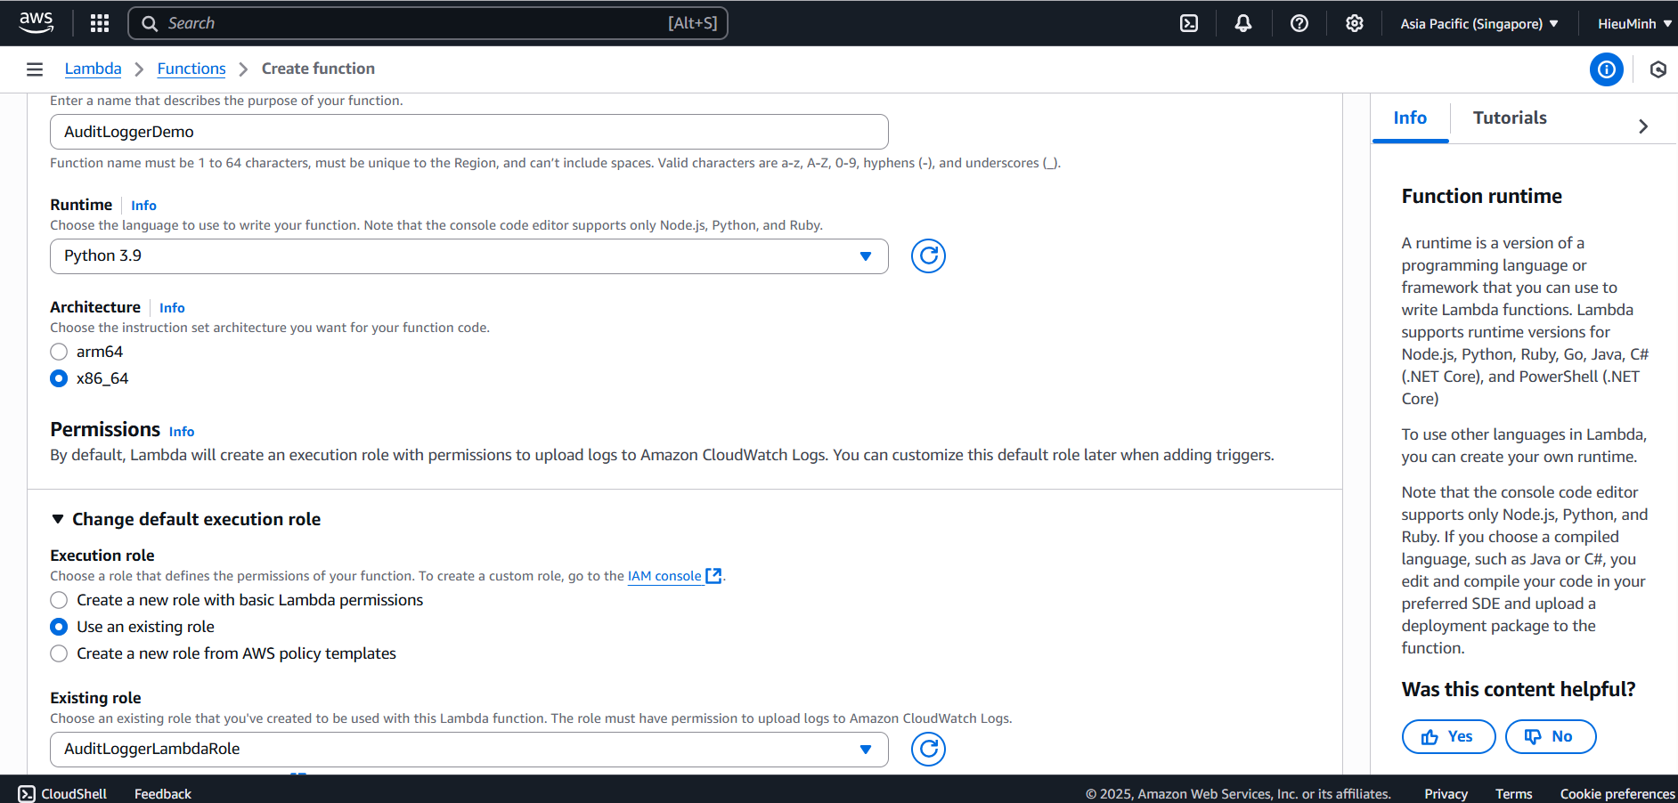Open the Permissions Info link

[x=182, y=431]
